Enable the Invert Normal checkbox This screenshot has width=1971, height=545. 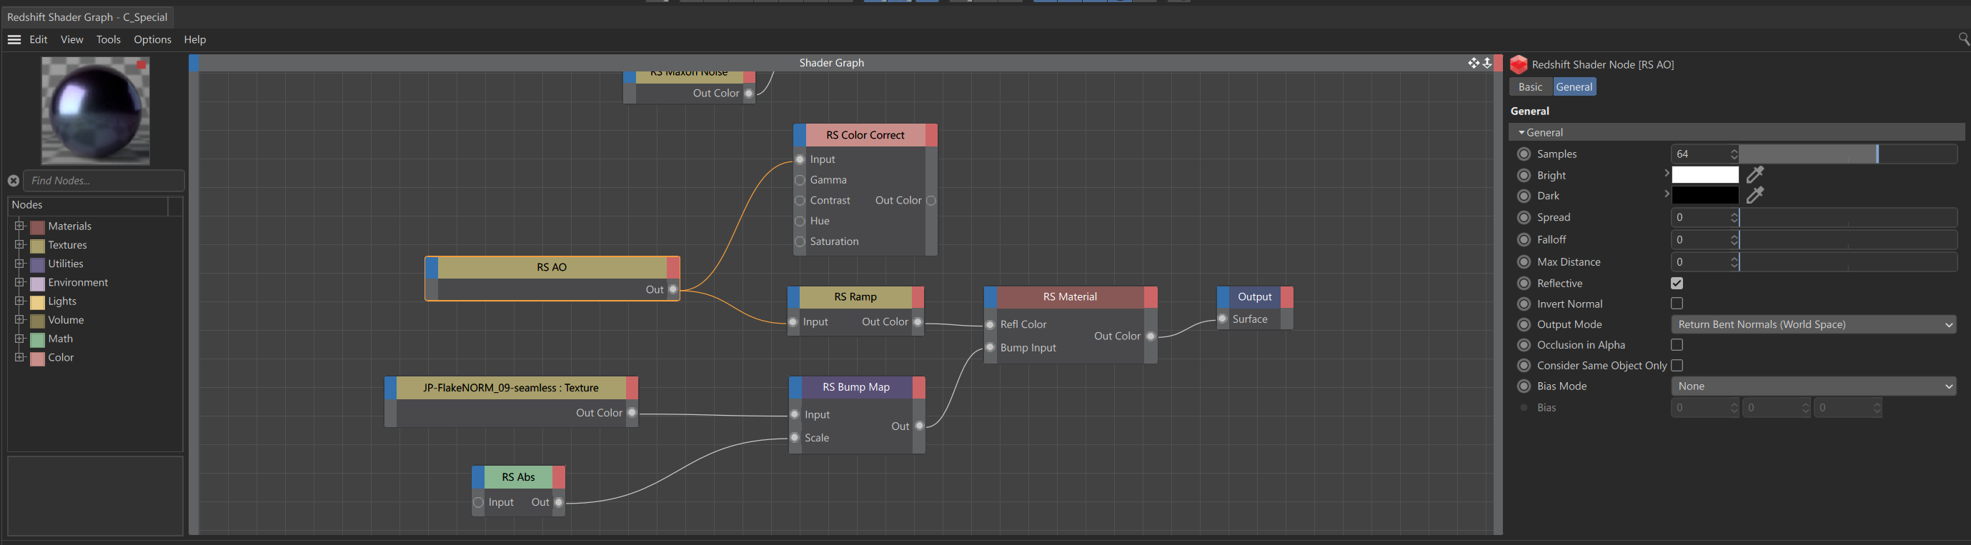1677,304
